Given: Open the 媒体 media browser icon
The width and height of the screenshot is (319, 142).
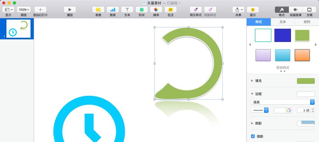Looking at the screenshot, I should click(156, 10).
